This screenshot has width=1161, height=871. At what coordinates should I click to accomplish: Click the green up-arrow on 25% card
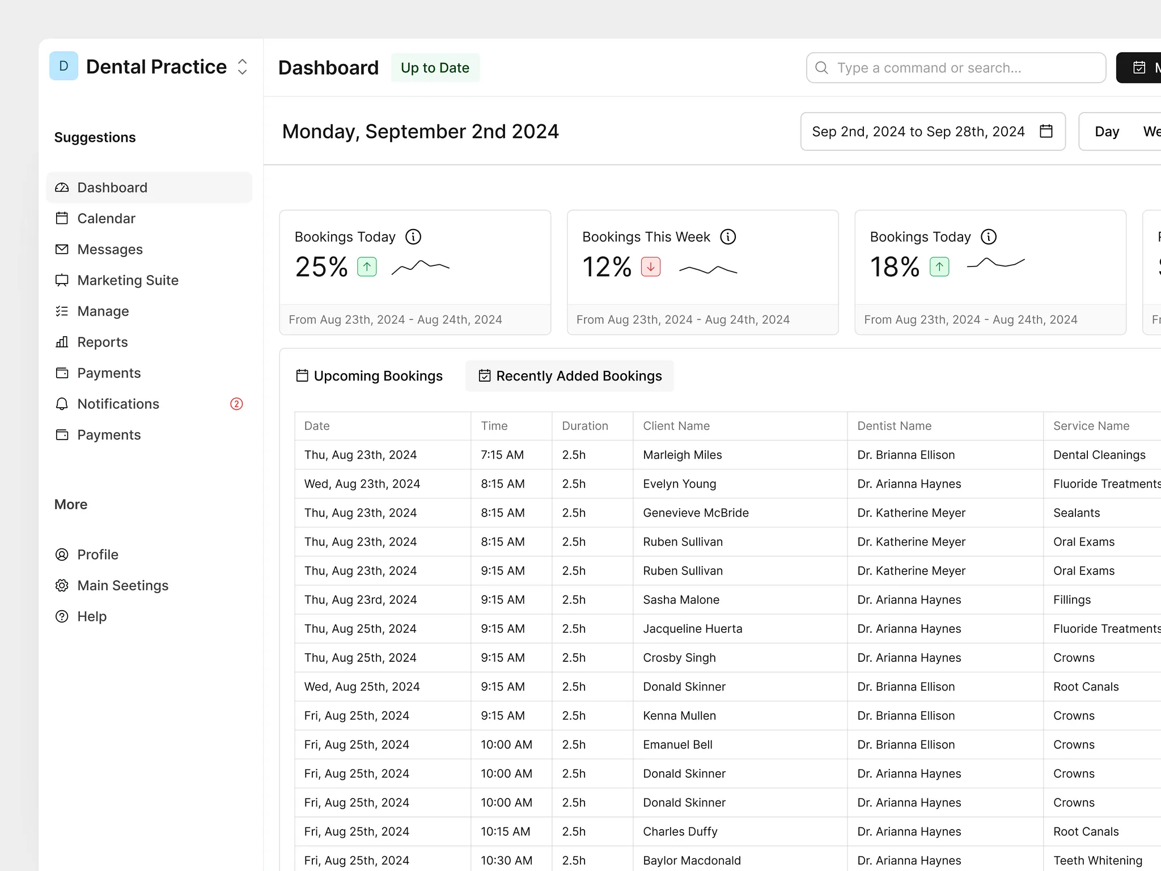point(367,267)
